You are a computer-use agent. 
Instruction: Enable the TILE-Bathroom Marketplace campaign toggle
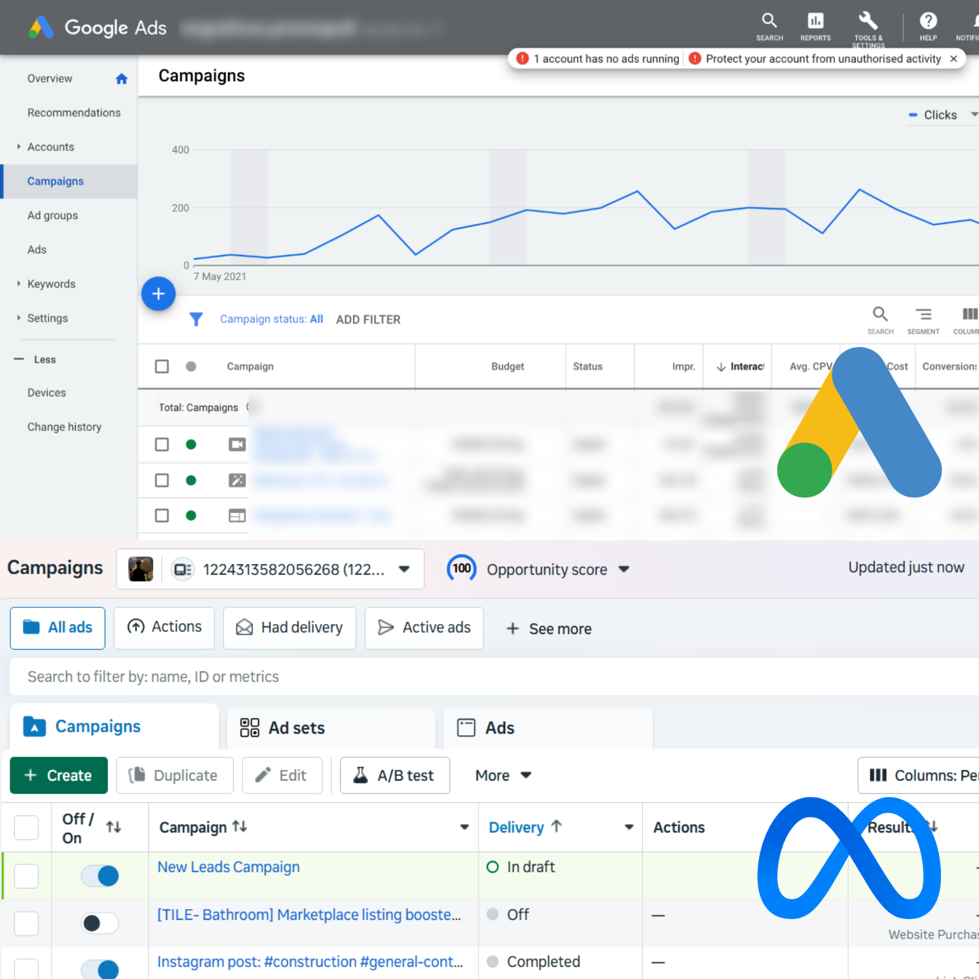point(100,923)
